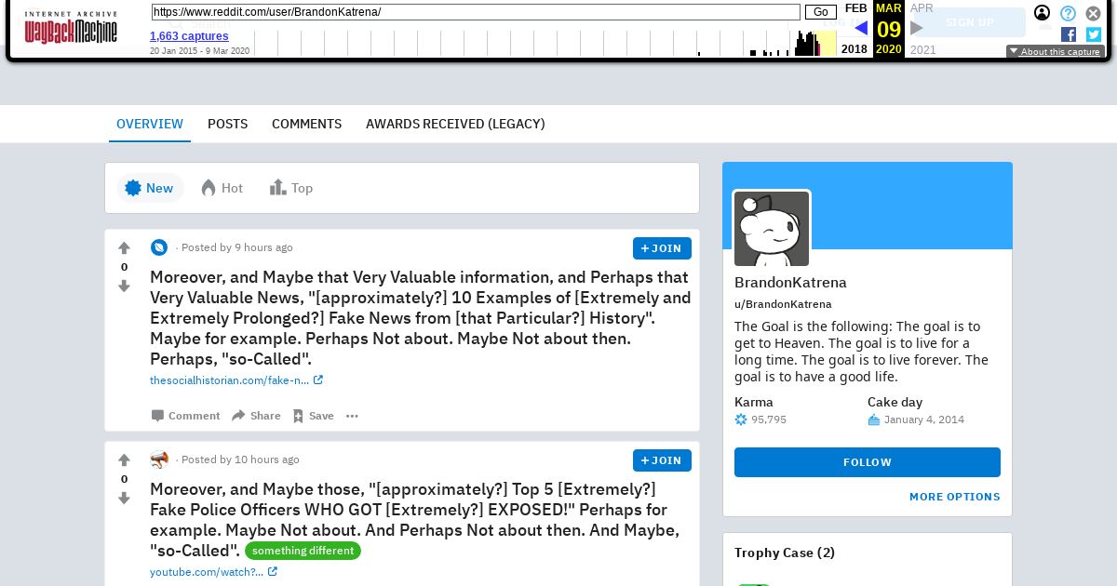Click cake day January 4, 2014

click(924, 420)
